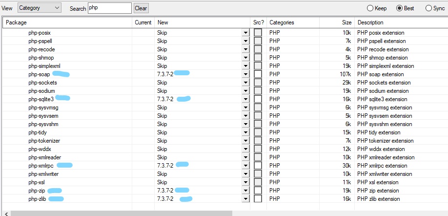The width and height of the screenshot is (448, 216).
Task: Tick source checkbox for php-xmlwriter
Action: (258, 173)
